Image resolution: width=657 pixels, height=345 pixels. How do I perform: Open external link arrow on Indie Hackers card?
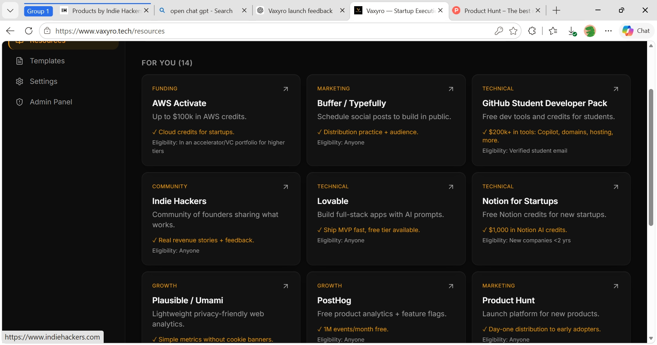coord(286,187)
